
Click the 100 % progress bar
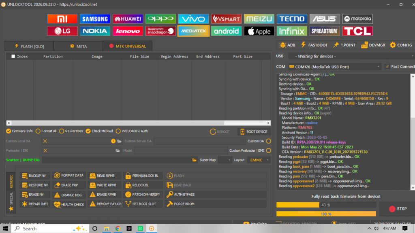pos(326,214)
